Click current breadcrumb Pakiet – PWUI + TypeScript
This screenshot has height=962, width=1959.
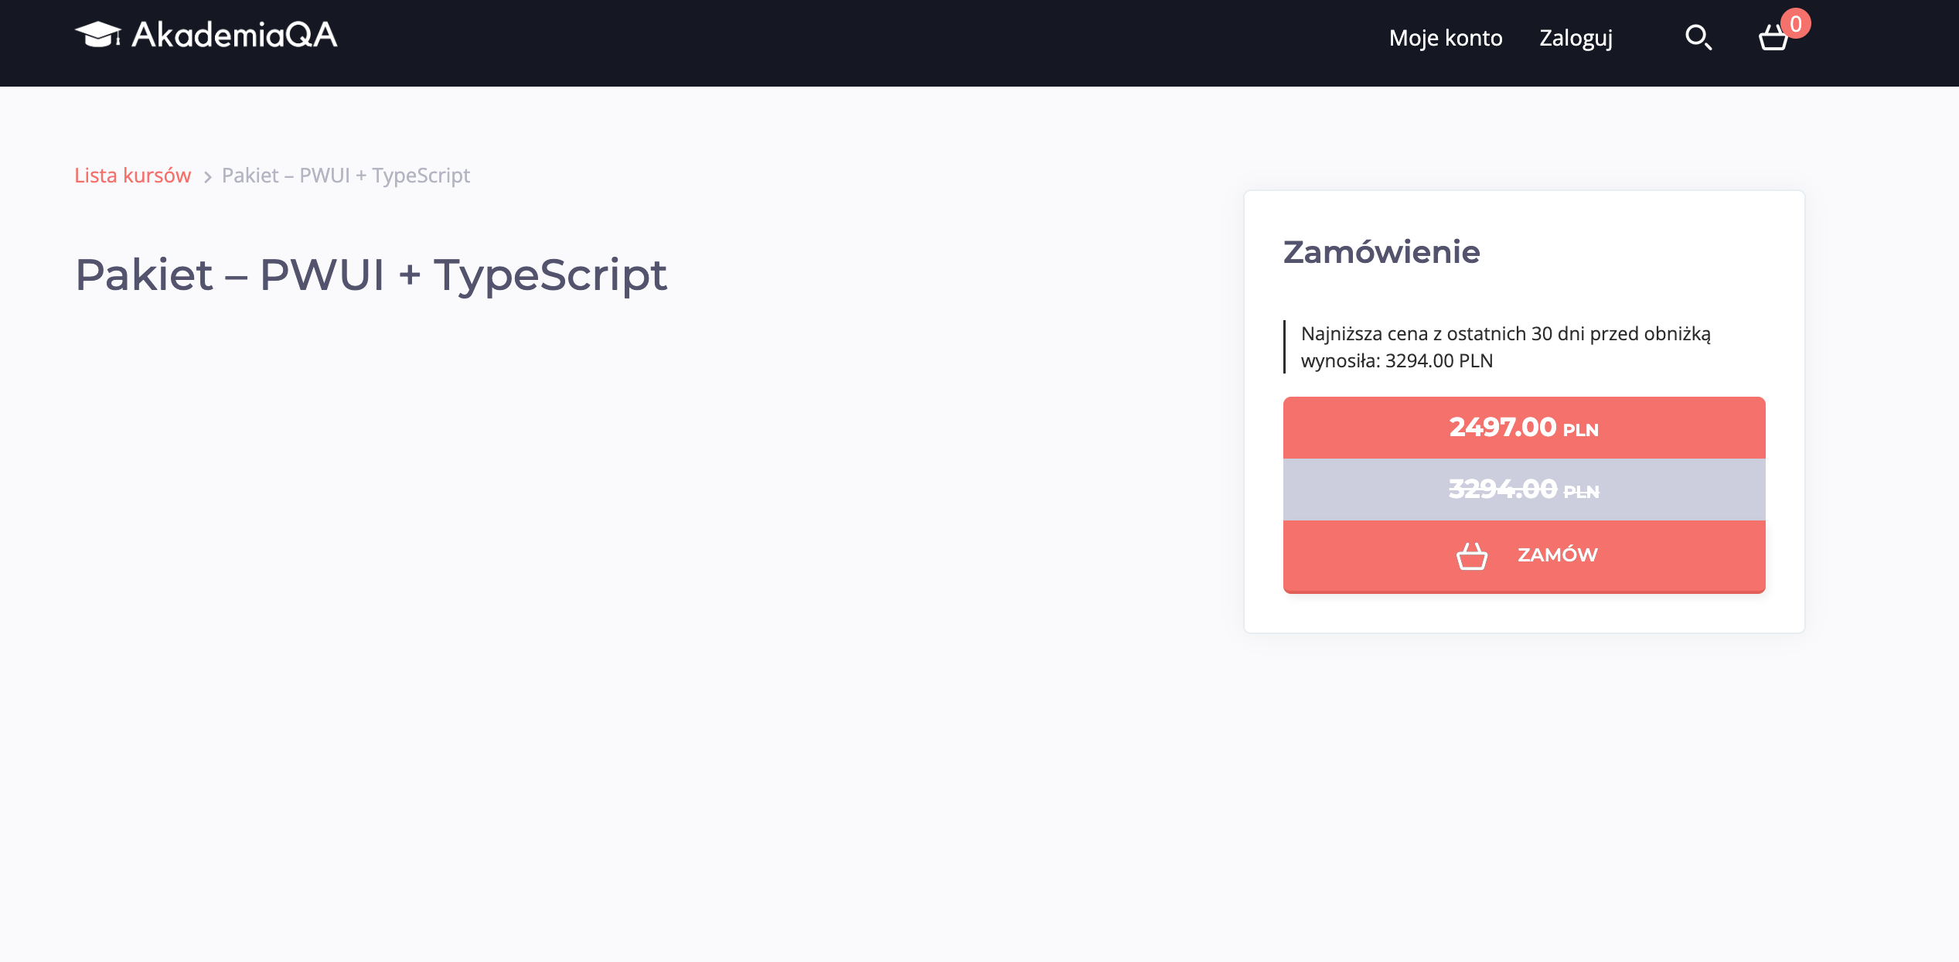(346, 176)
